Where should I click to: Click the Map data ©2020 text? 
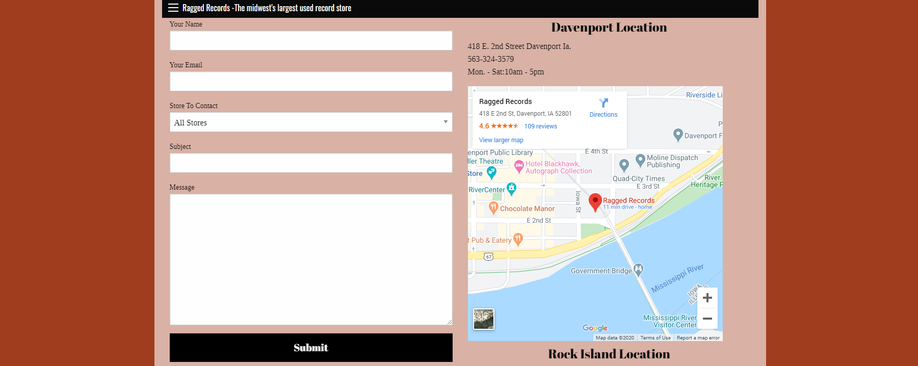[x=615, y=338]
